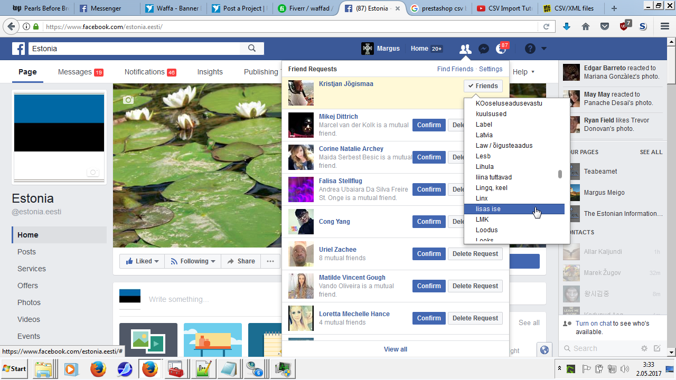Open Photos in the left sidebar
The width and height of the screenshot is (676, 380).
click(x=29, y=302)
